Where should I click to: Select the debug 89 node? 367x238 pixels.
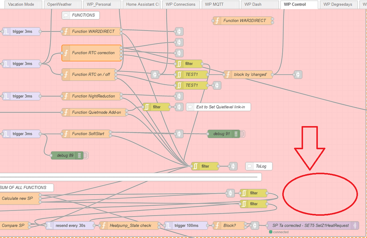[67, 156]
